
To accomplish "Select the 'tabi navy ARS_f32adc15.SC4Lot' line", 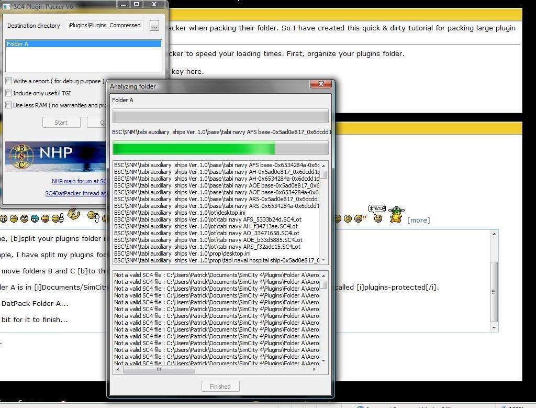I will [216, 247].
